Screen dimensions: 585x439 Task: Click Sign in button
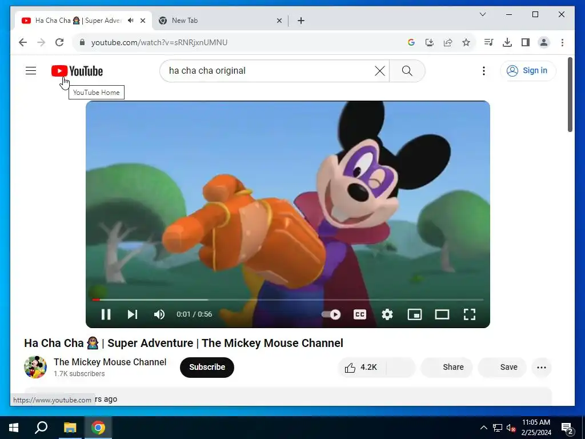(528, 70)
